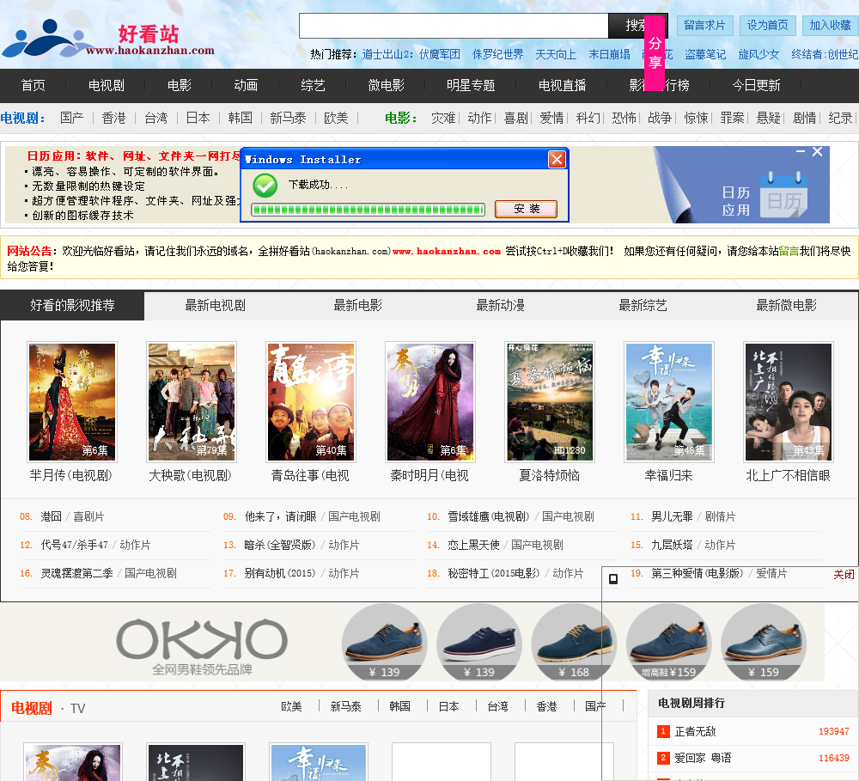This screenshot has width=859, height=781.
Task: Click the green 留言 link in announcement
Action: [789, 252]
